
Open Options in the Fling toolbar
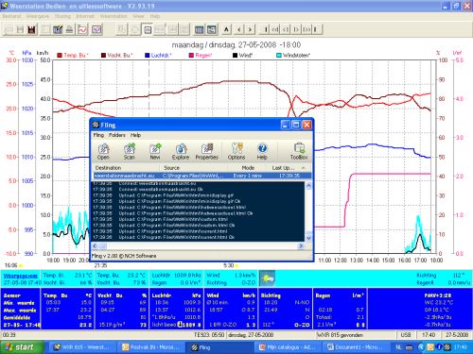pos(236,151)
